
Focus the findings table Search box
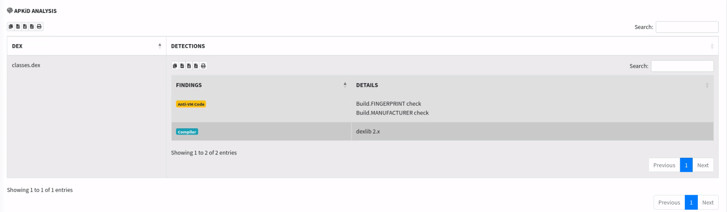(682, 66)
